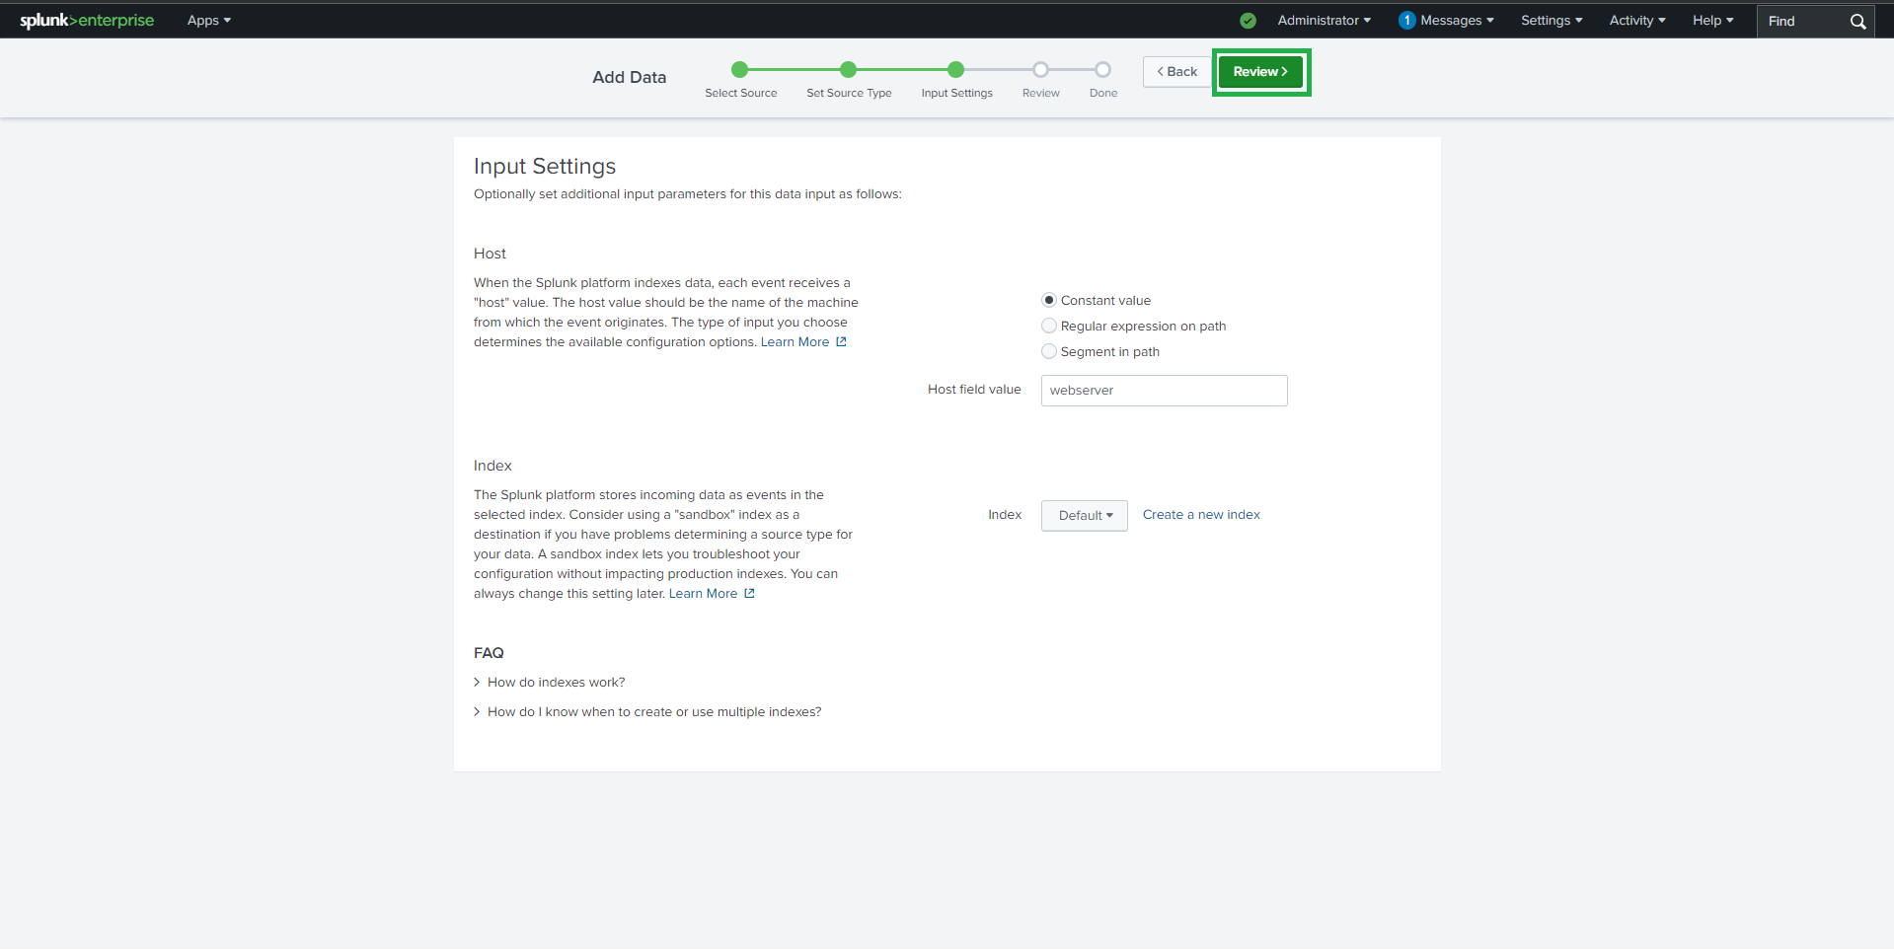Viewport: 1894px width, 949px height.
Task: Select the Segment in path radio button
Action: [1049, 351]
